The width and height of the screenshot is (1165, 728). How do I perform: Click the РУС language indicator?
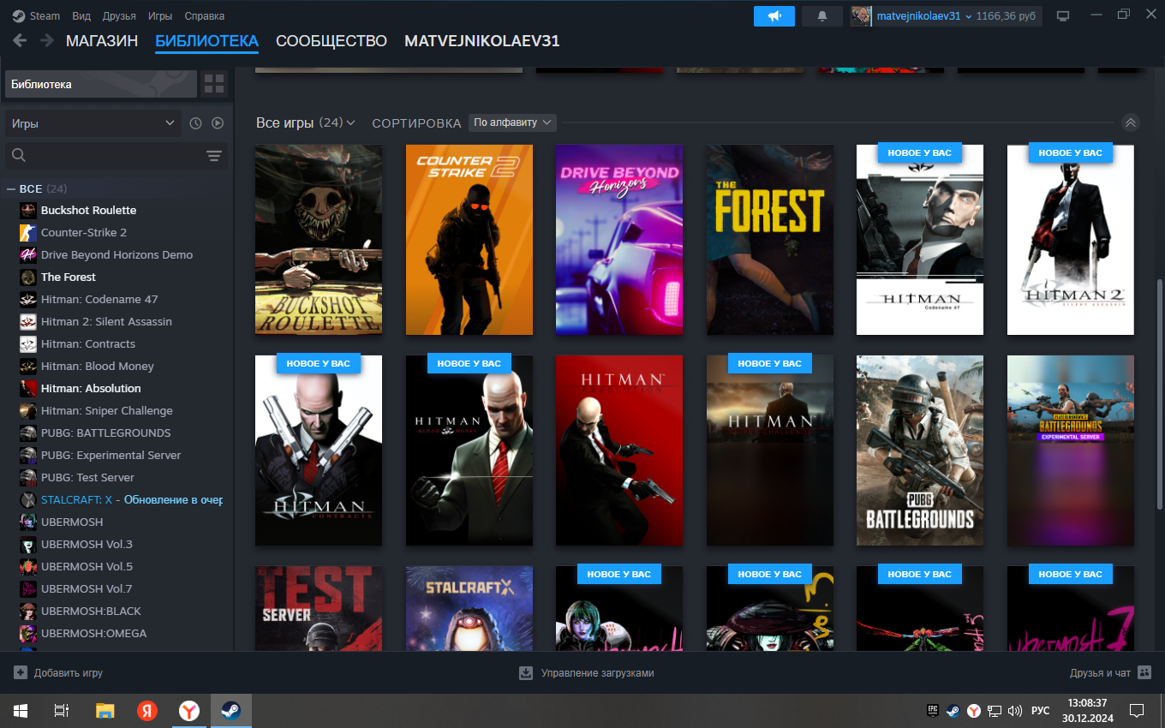[1040, 711]
